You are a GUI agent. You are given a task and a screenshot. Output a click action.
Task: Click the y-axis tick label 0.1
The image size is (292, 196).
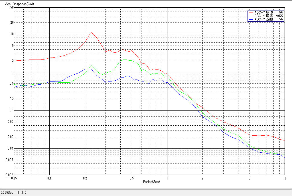(11, 110)
